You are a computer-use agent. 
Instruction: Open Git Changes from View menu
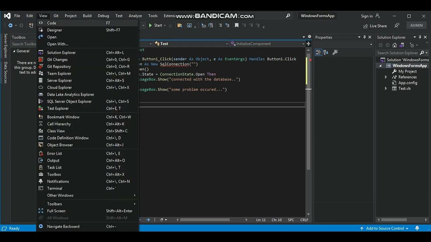coord(88,59)
